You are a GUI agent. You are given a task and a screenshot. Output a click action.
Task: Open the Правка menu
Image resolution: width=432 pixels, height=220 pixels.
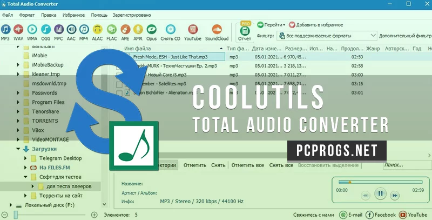click(x=49, y=15)
